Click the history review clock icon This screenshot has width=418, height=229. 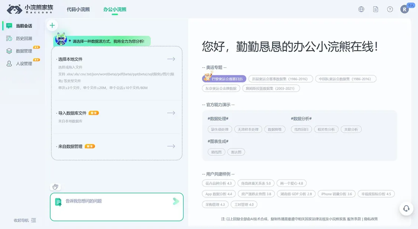pyautogui.click(x=9, y=38)
